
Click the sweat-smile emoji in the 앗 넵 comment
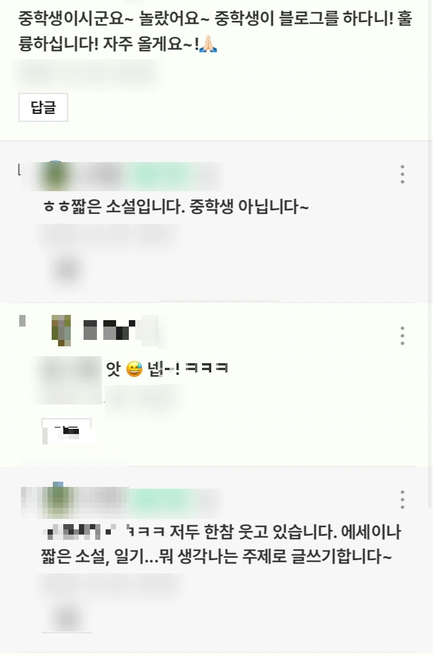134,369
